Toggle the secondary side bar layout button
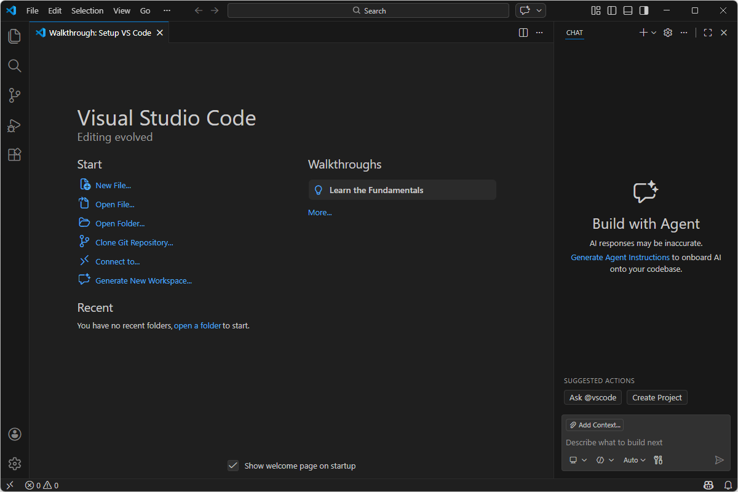 click(x=643, y=10)
